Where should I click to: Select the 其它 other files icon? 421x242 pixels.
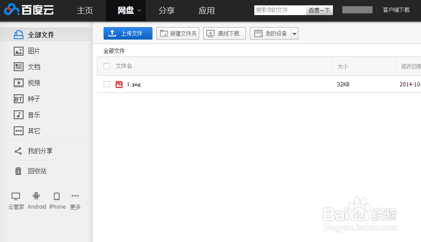coord(19,131)
